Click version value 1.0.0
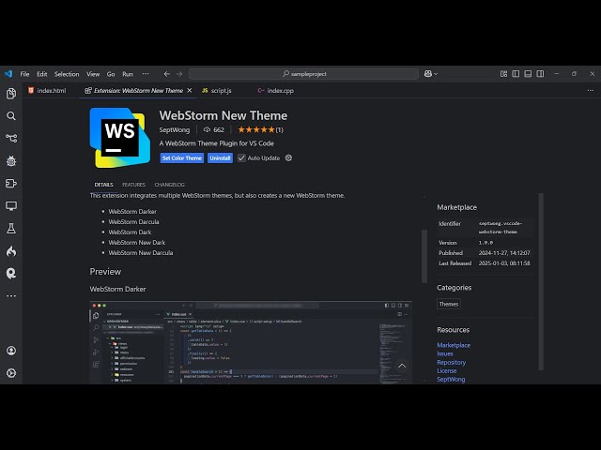Viewport: 601px width, 450px height. click(x=485, y=243)
